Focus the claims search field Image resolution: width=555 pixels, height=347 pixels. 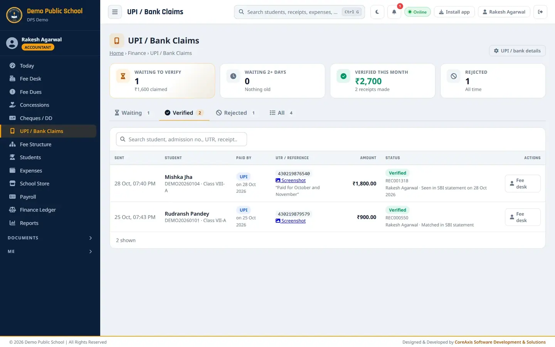(182, 139)
